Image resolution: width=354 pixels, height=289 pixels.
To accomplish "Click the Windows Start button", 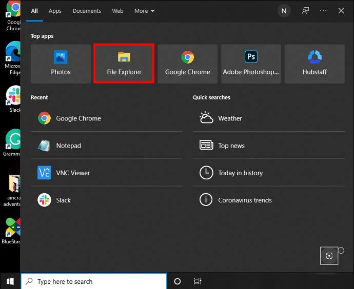I will coord(10,281).
